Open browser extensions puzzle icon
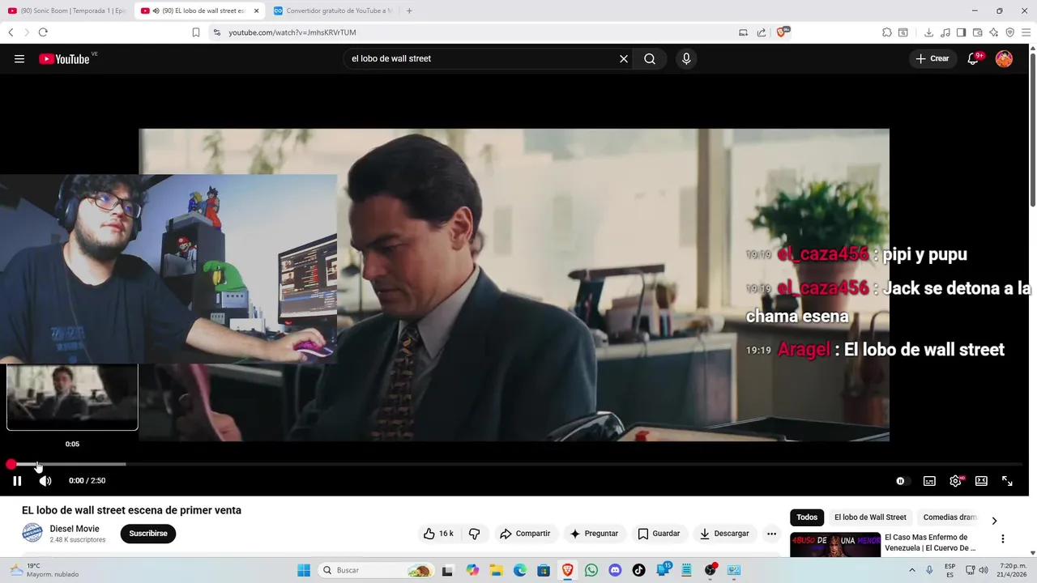The height and width of the screenshot is (583, 1037). (x=887, y=32)
